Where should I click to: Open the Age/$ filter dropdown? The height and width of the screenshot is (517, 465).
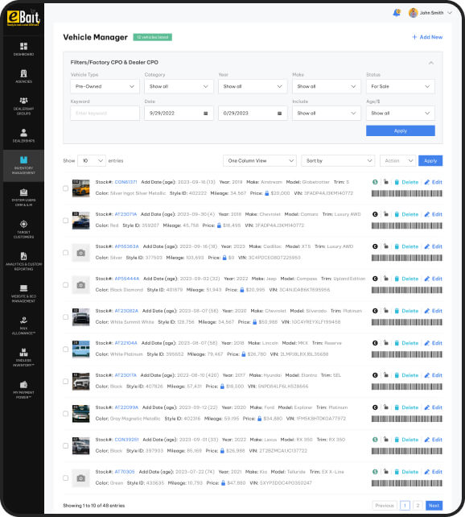click(x=401, y=113)
